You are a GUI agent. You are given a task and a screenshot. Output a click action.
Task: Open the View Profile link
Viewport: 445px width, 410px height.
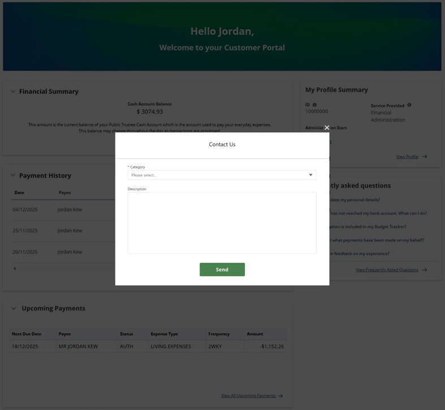(407, 157)
